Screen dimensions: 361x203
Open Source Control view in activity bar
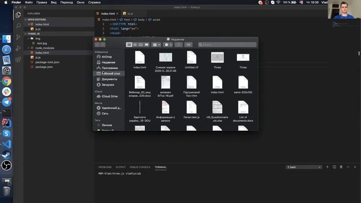[x=18, y=37]
